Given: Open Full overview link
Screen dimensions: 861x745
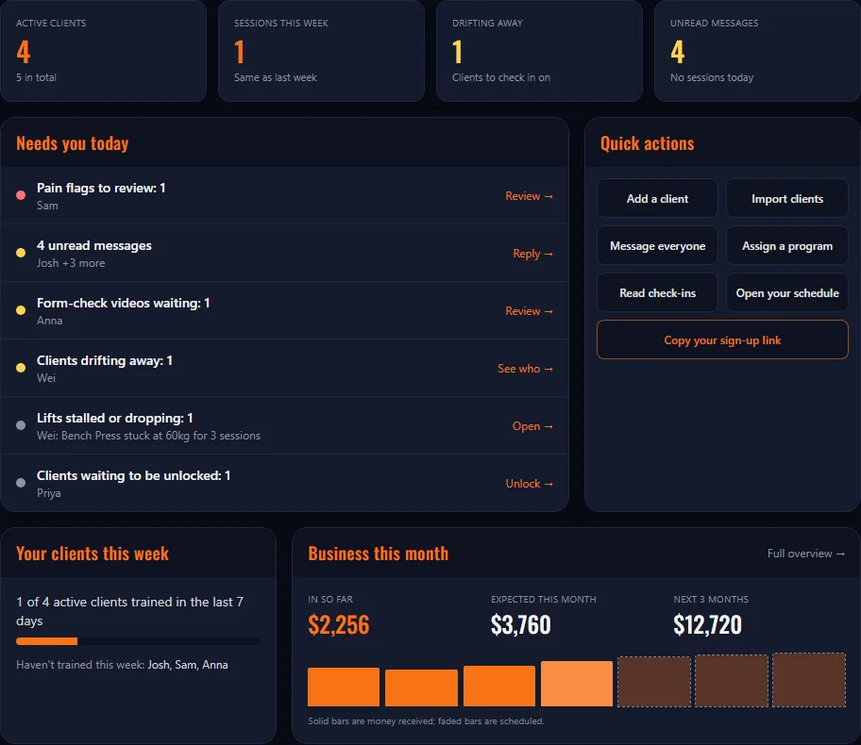Looking at the screenshot, I should (x=805, y=554).
